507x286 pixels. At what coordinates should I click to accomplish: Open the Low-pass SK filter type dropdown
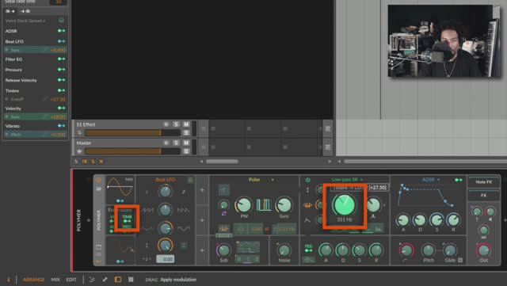click(361, 180)
